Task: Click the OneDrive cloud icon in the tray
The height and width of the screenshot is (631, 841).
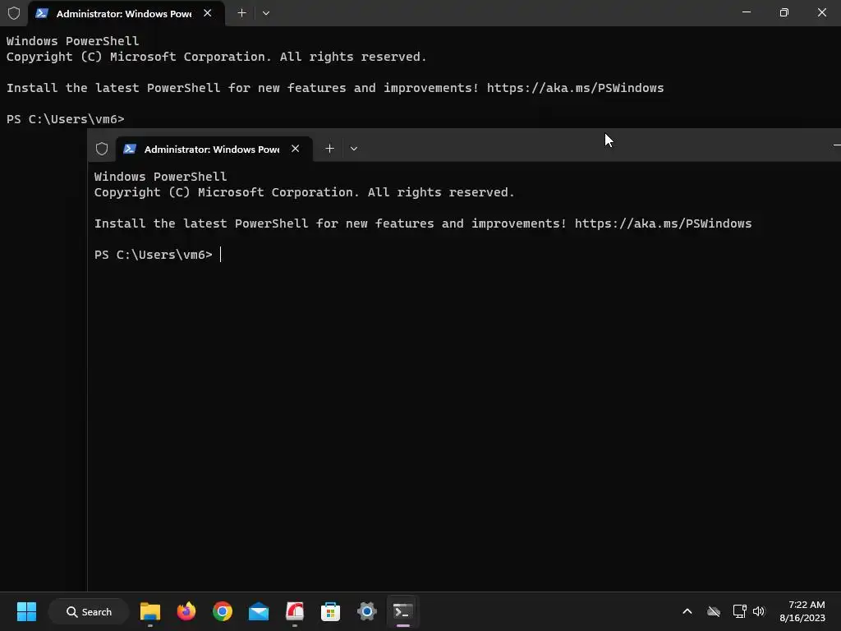Action: pos(714,611)
